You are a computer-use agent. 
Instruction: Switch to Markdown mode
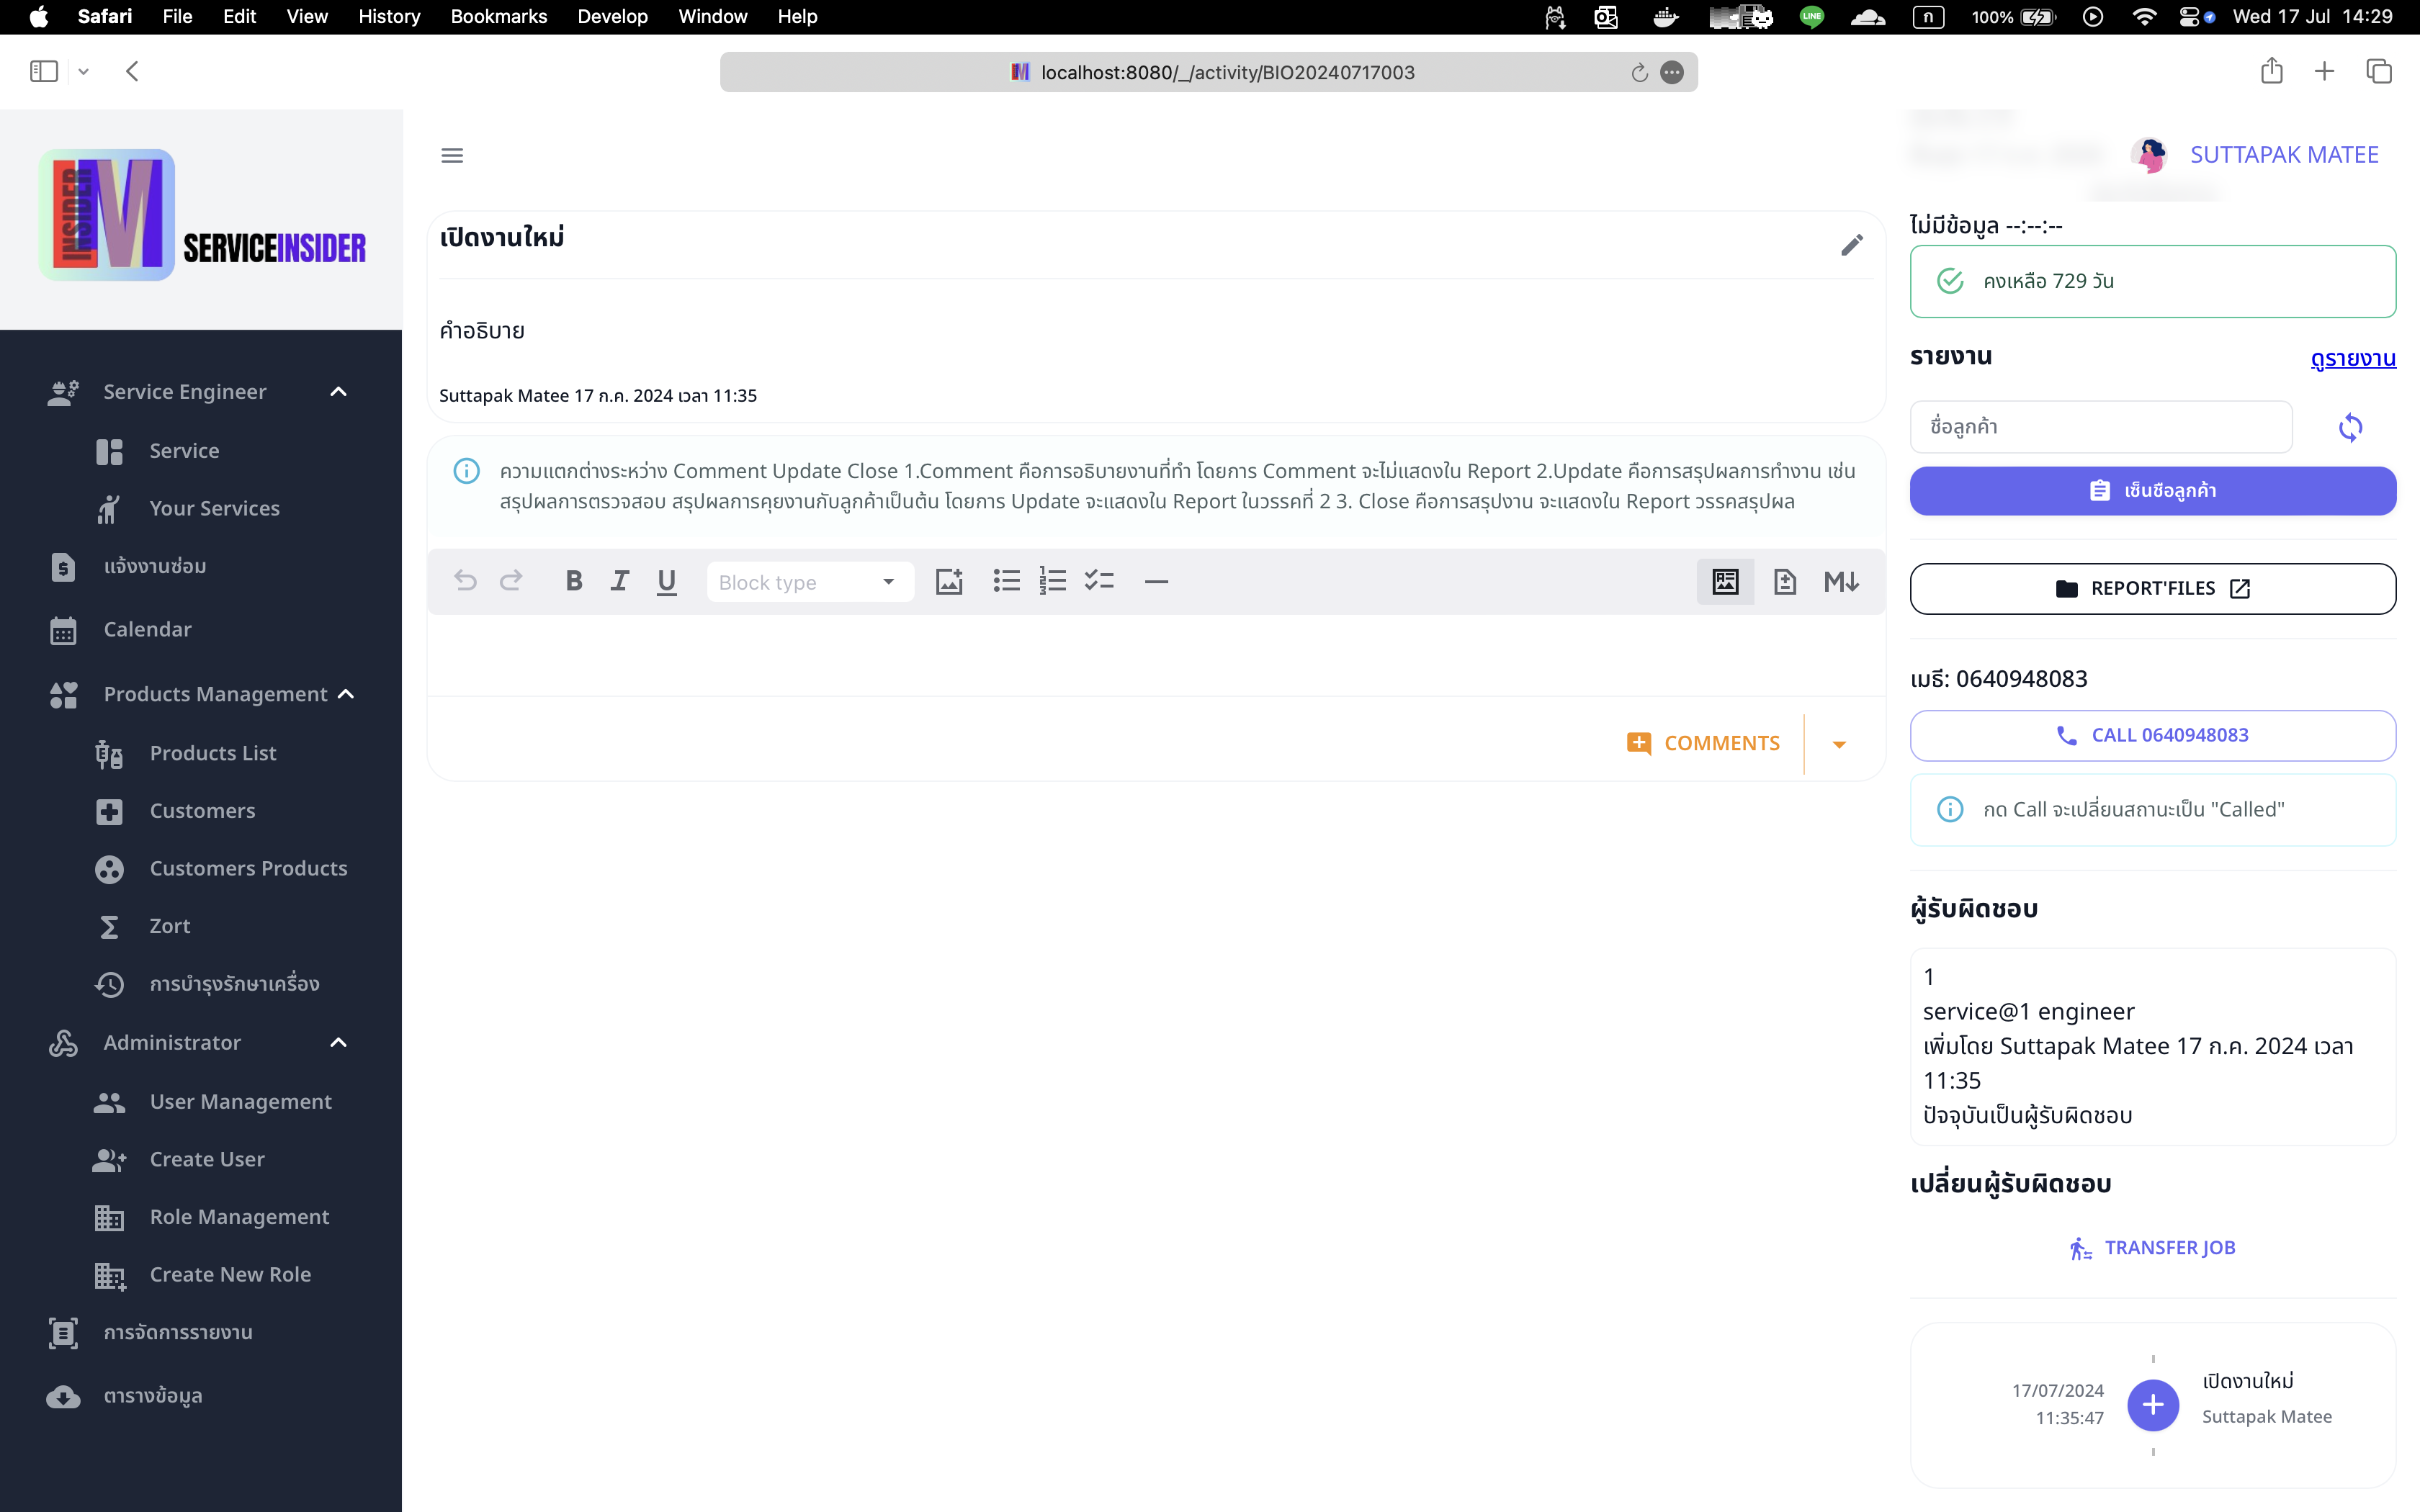click(1840, 581)
